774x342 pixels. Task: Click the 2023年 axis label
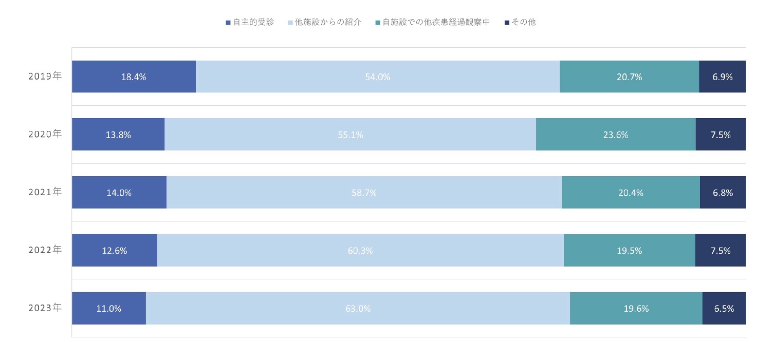45,308
